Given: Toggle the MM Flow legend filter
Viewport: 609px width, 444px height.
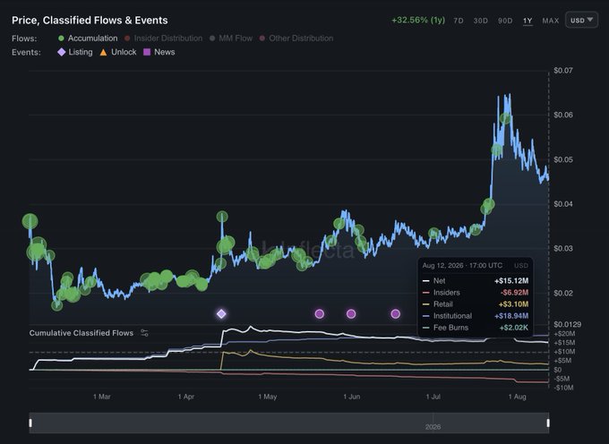Looking at the screenshot, I should point(231,38).
